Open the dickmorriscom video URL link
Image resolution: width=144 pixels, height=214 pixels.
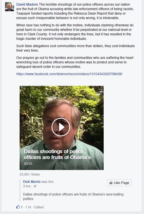[69, 74]
